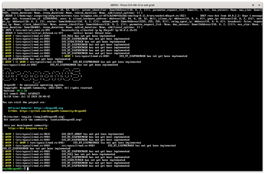Viewport: 265px width, 174px height.
Task: Maximize the QEMU window
Action: click(x=253, y=5)
